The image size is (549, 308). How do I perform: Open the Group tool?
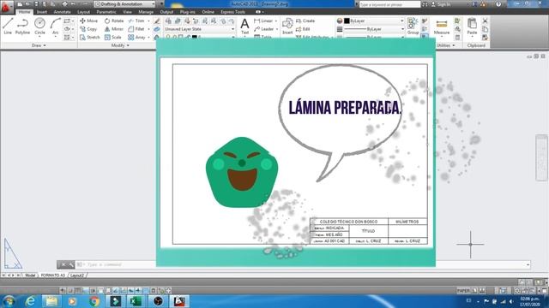tap(413, 27)
